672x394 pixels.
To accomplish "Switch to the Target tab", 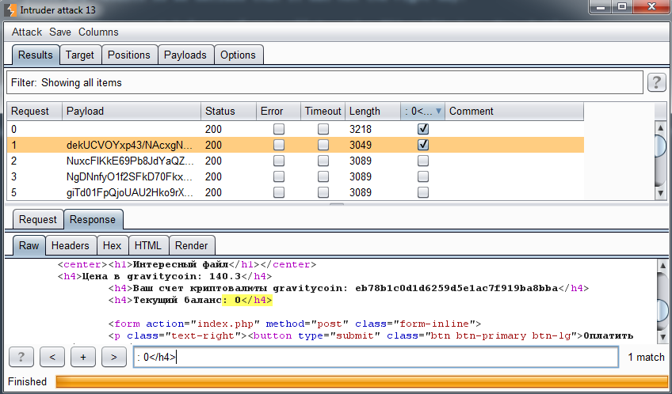I will 80,55.
